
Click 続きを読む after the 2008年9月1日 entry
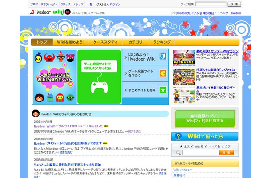135,132
